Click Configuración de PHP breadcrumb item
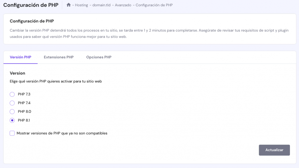 [x=154, y=5]
